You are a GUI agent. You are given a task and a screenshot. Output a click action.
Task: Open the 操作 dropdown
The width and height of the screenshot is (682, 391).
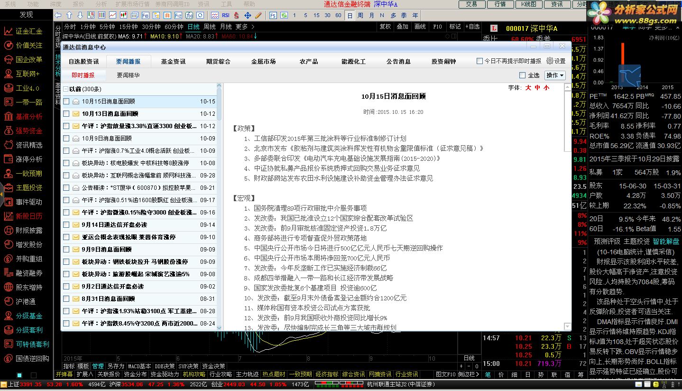coord(555,75)
